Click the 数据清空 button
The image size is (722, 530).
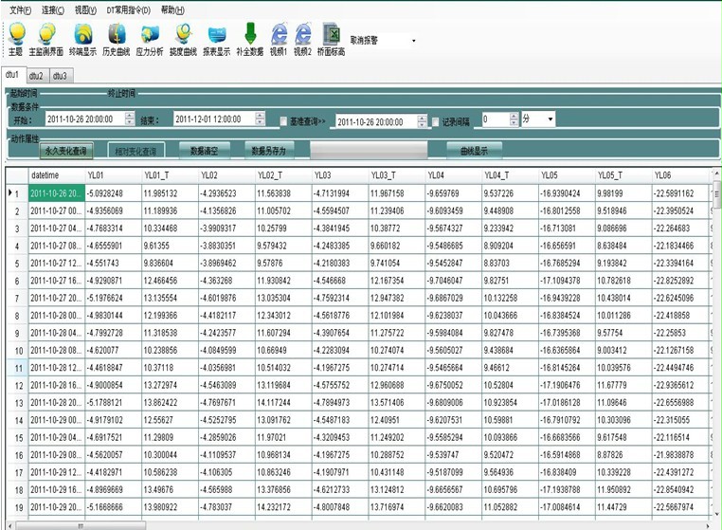click(x=204, y=150)
